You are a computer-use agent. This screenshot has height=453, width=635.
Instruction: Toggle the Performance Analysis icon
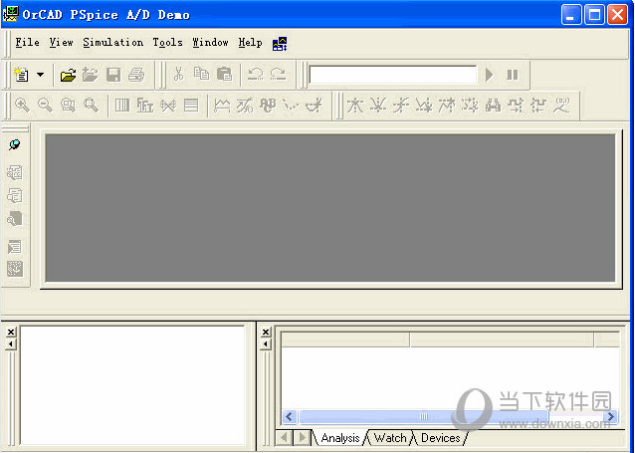pyautogui.click(x=168, y=106)
